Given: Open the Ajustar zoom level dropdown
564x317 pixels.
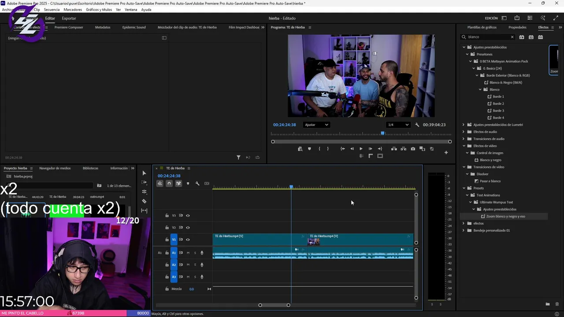Looking at the screenshot, I should pyautogui.click(x=316, y=125).
